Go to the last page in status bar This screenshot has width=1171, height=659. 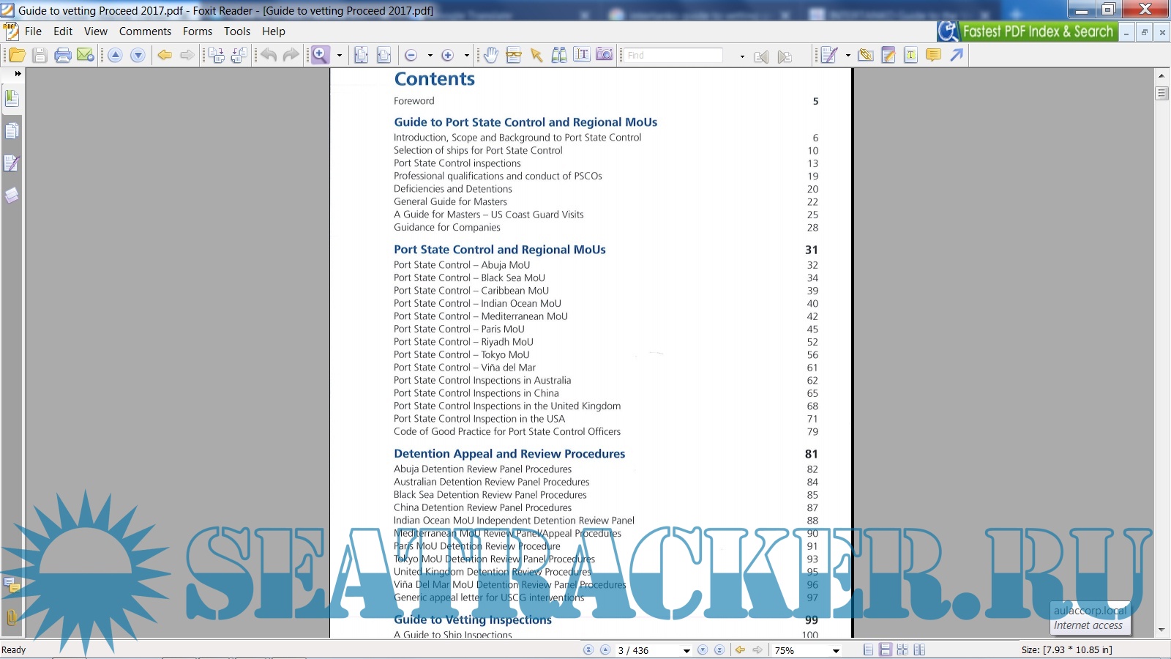click(x=719, y=649)
